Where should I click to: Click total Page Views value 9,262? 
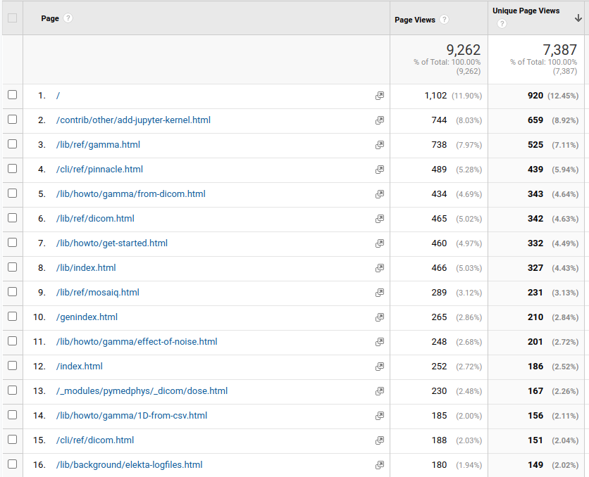[463, 50]
